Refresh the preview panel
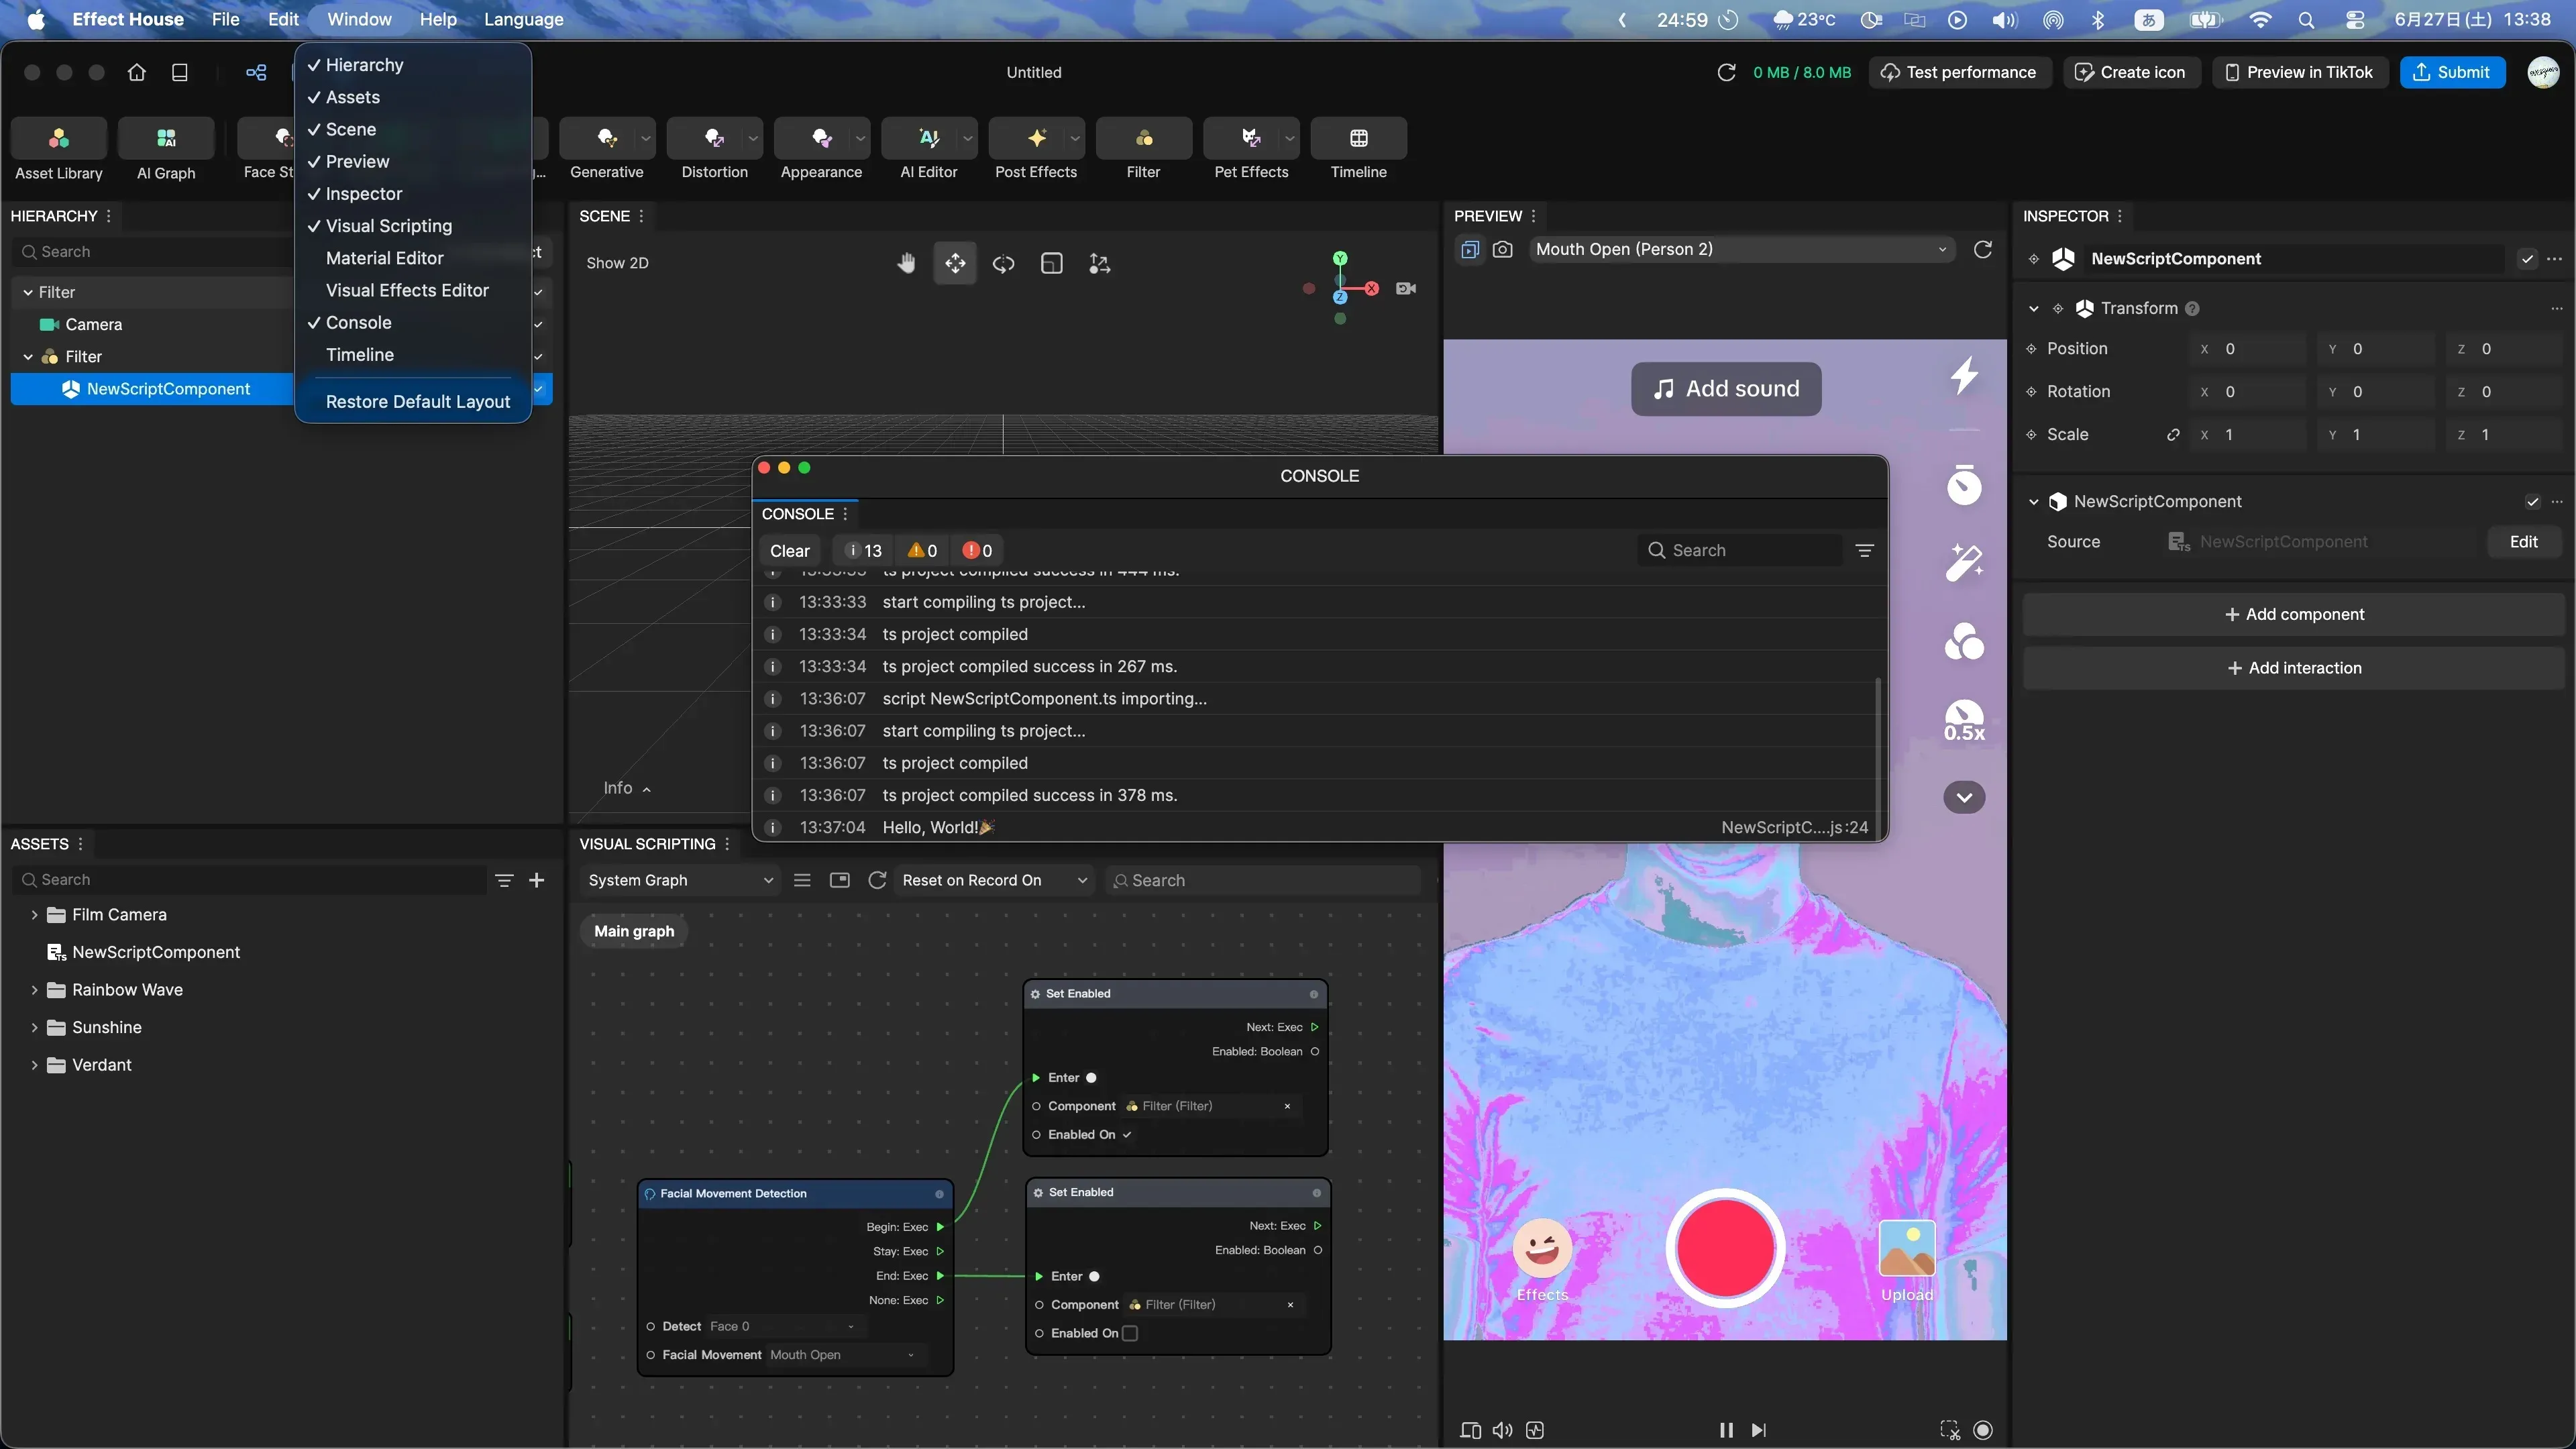 tap(1982, 249)
